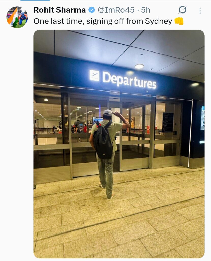
Task: Click the airplane icon beside Departures
Action: click(x=94, y=75)
